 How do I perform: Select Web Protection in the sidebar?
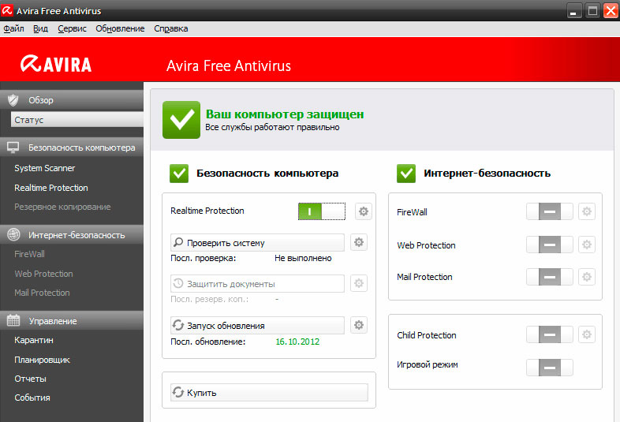43,274
